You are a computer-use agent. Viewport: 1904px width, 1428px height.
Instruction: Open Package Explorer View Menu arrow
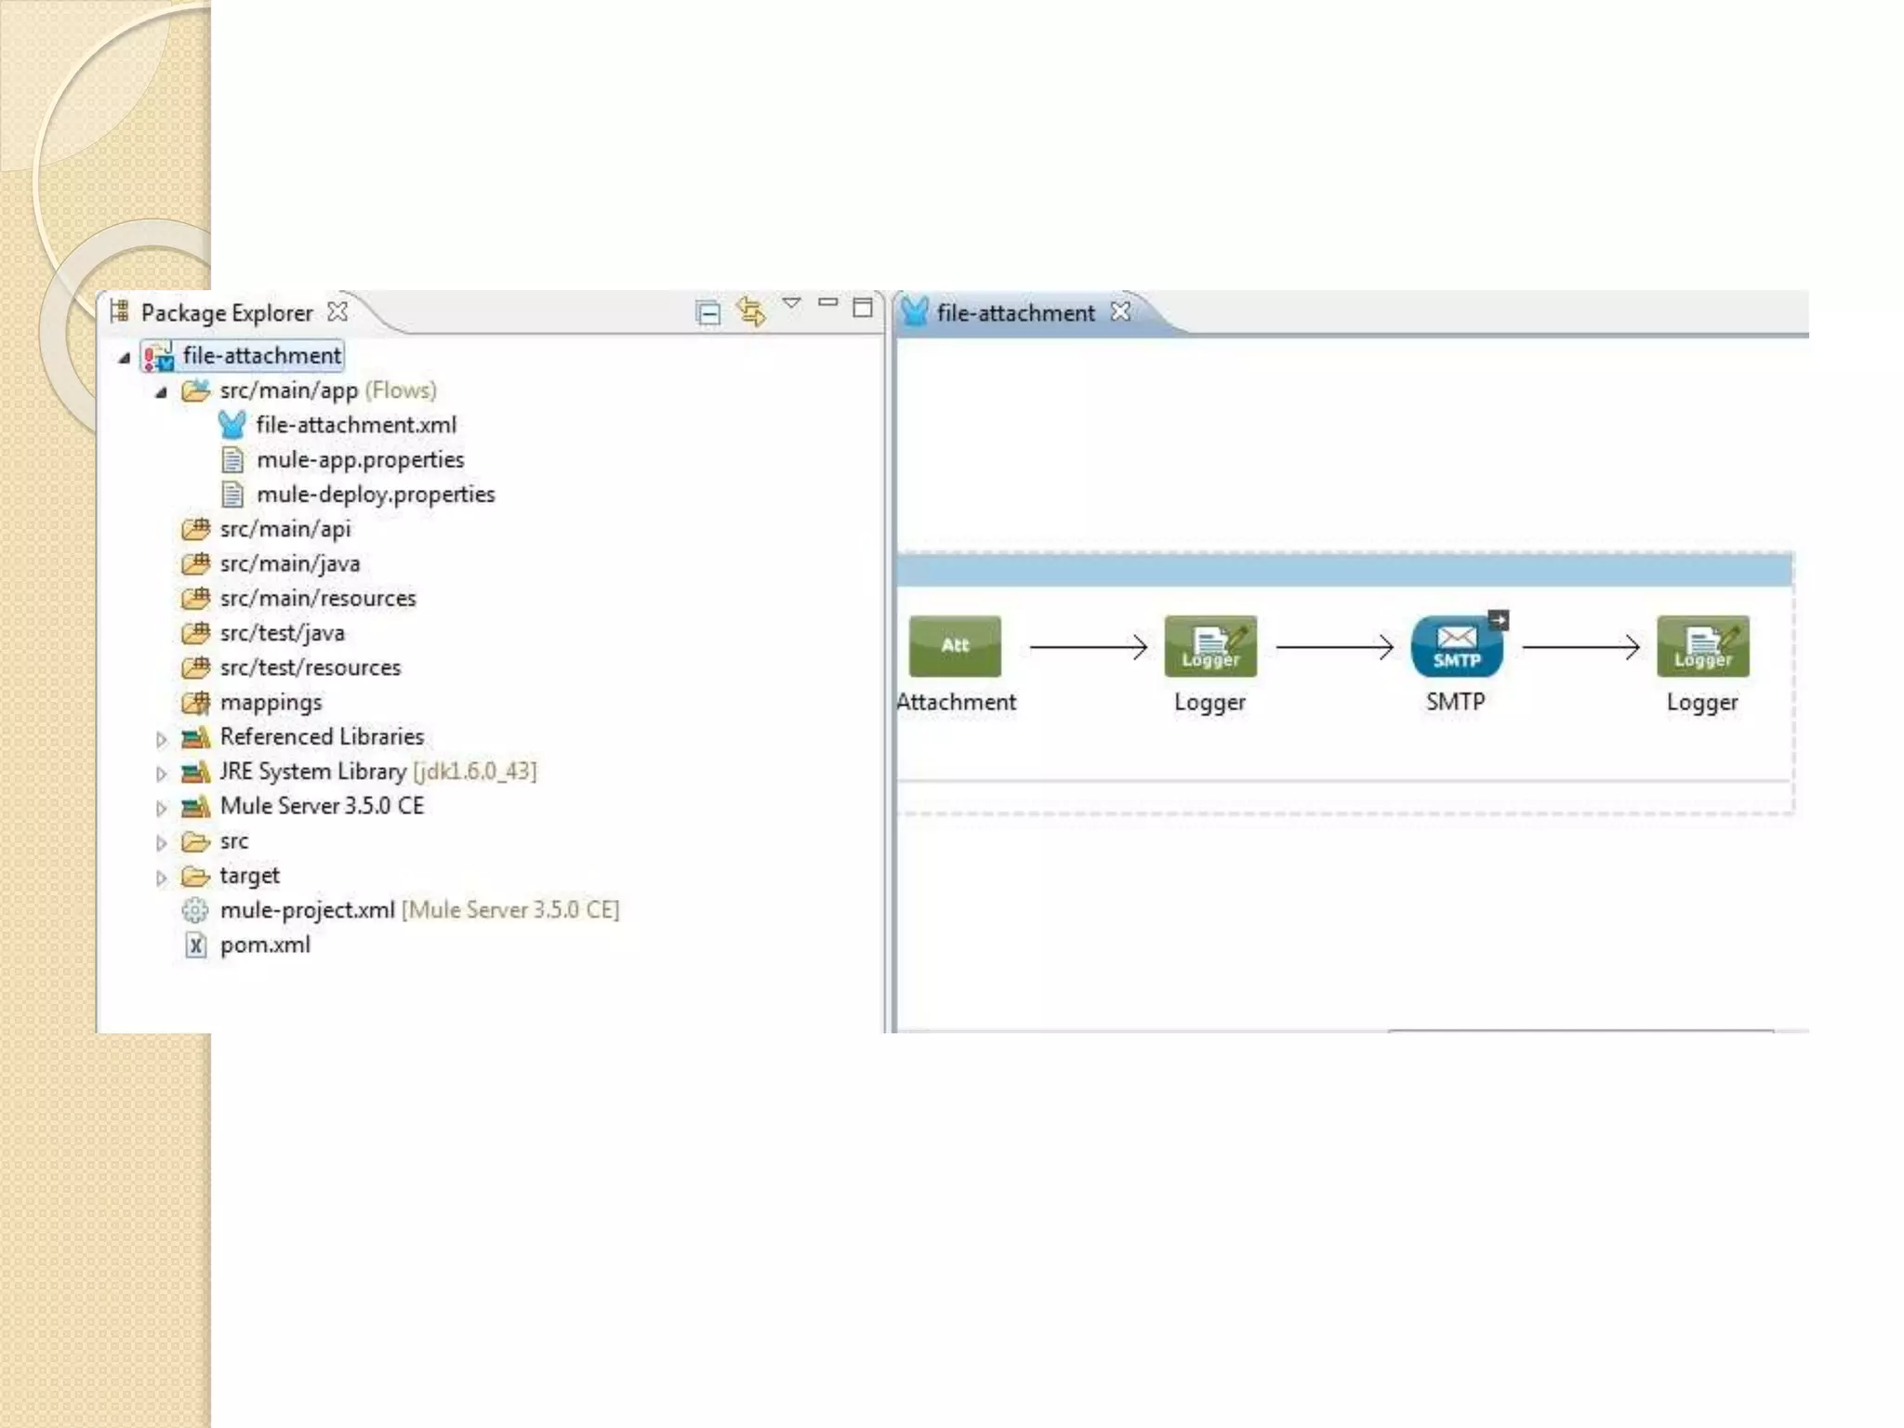coord(791,304)
